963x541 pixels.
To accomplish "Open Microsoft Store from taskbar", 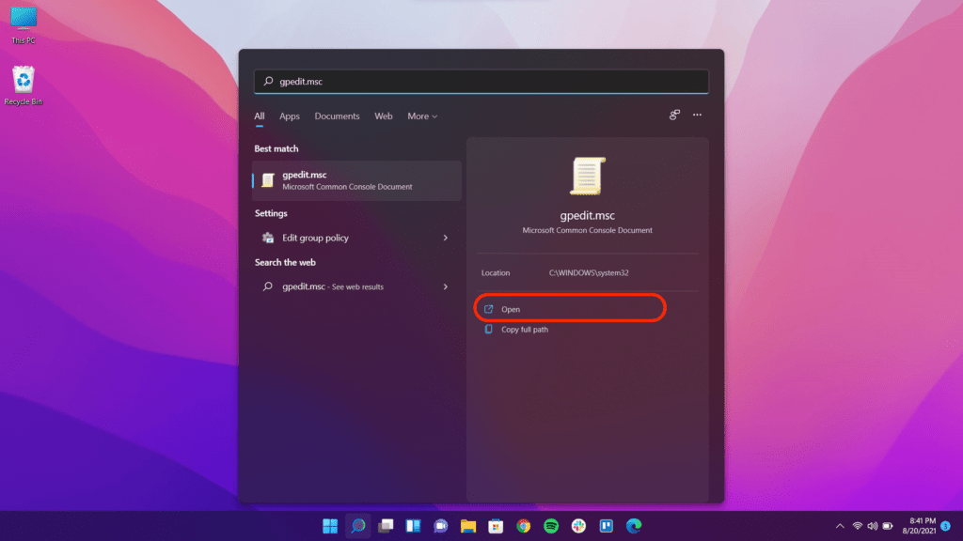I will [x=496, y=526].
